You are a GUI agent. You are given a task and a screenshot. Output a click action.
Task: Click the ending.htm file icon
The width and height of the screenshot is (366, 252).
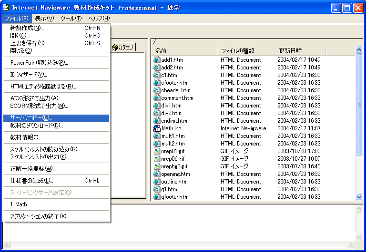tap(157, 121)
